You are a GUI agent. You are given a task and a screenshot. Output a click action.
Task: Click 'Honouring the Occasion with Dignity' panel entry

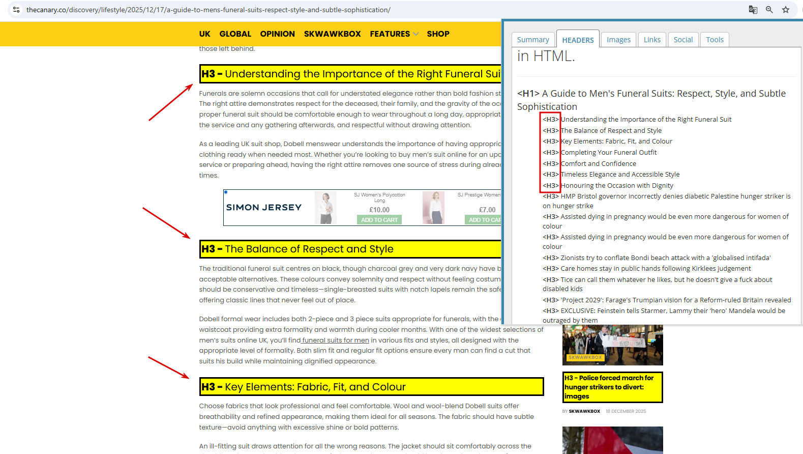617,185
